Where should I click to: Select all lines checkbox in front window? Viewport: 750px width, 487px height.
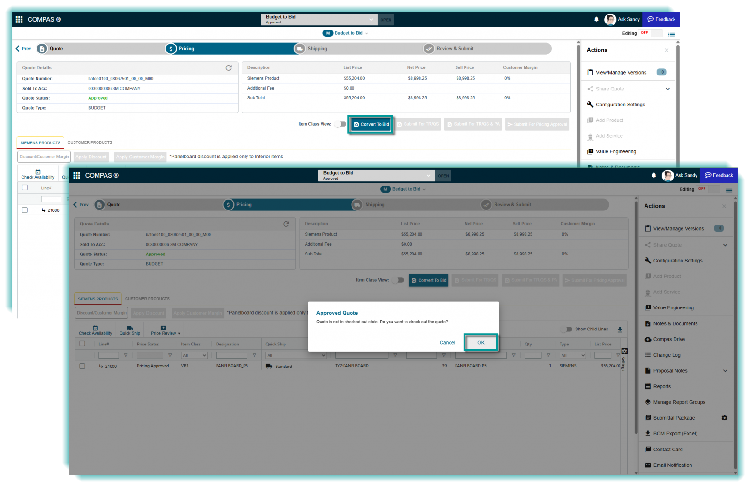point(82,344)
